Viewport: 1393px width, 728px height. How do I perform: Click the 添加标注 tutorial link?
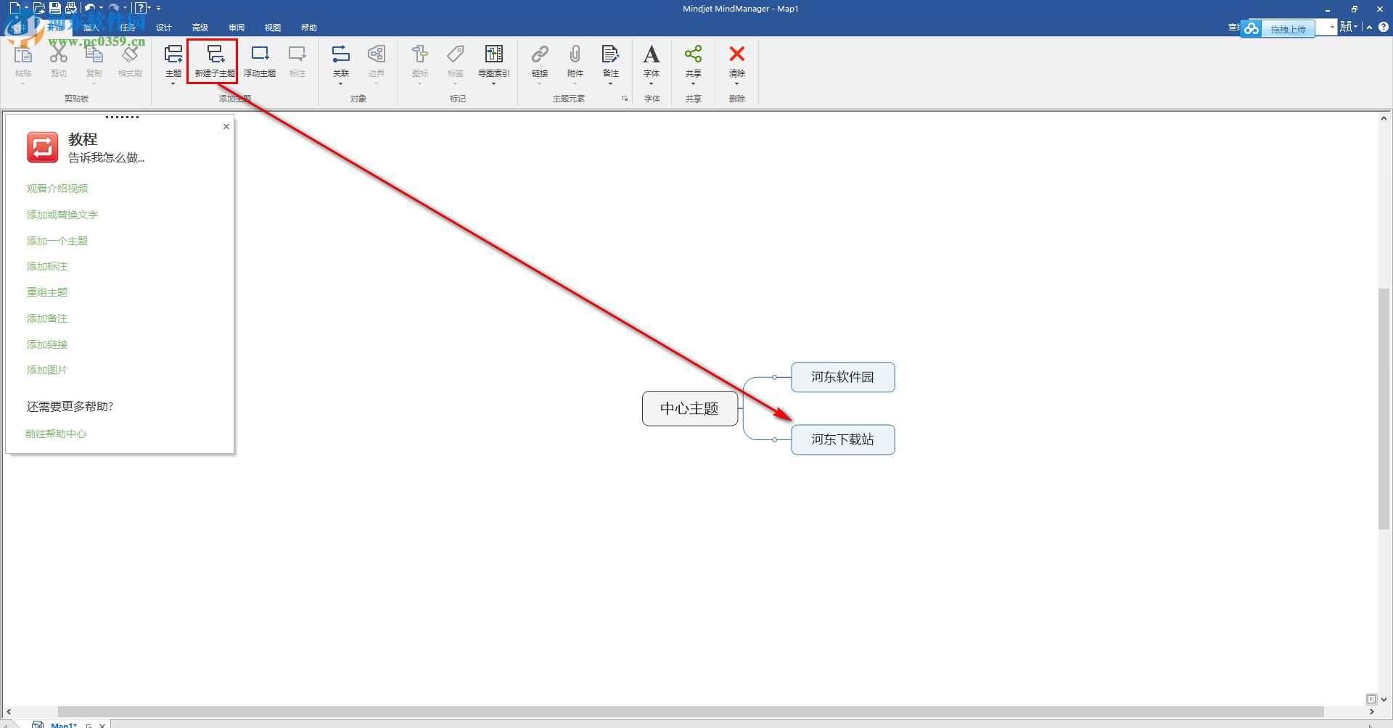click(x=47, y=266)
